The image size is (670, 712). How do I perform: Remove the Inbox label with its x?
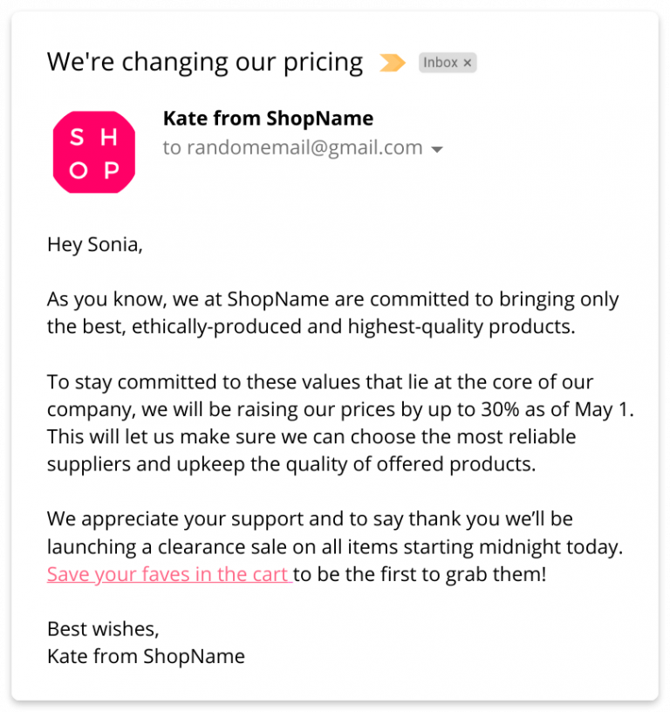tap(468, 63)
